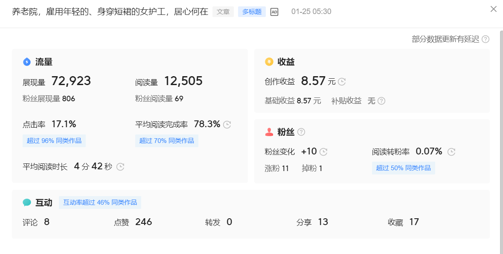Open the help icon after 部分数据更新有延迟
This screenshot has height=254, width=503.
point(485,39)
